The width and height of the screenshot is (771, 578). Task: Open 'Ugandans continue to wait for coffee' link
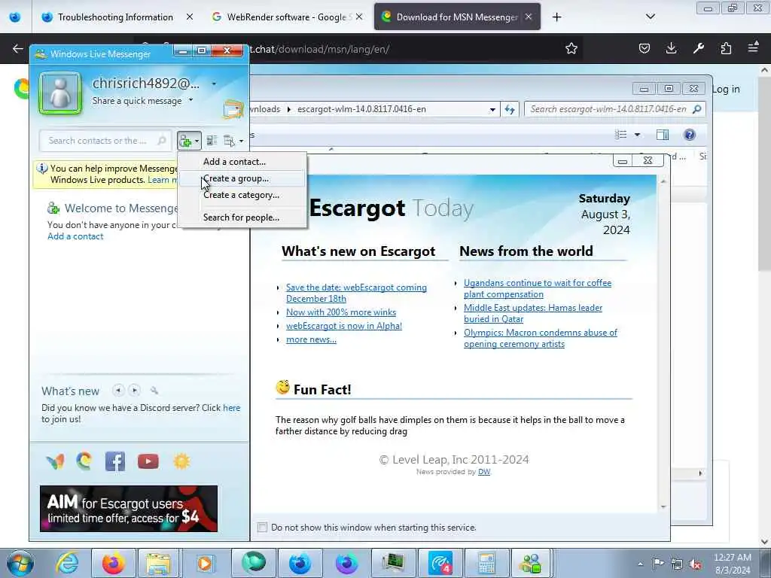click(538, 288)
